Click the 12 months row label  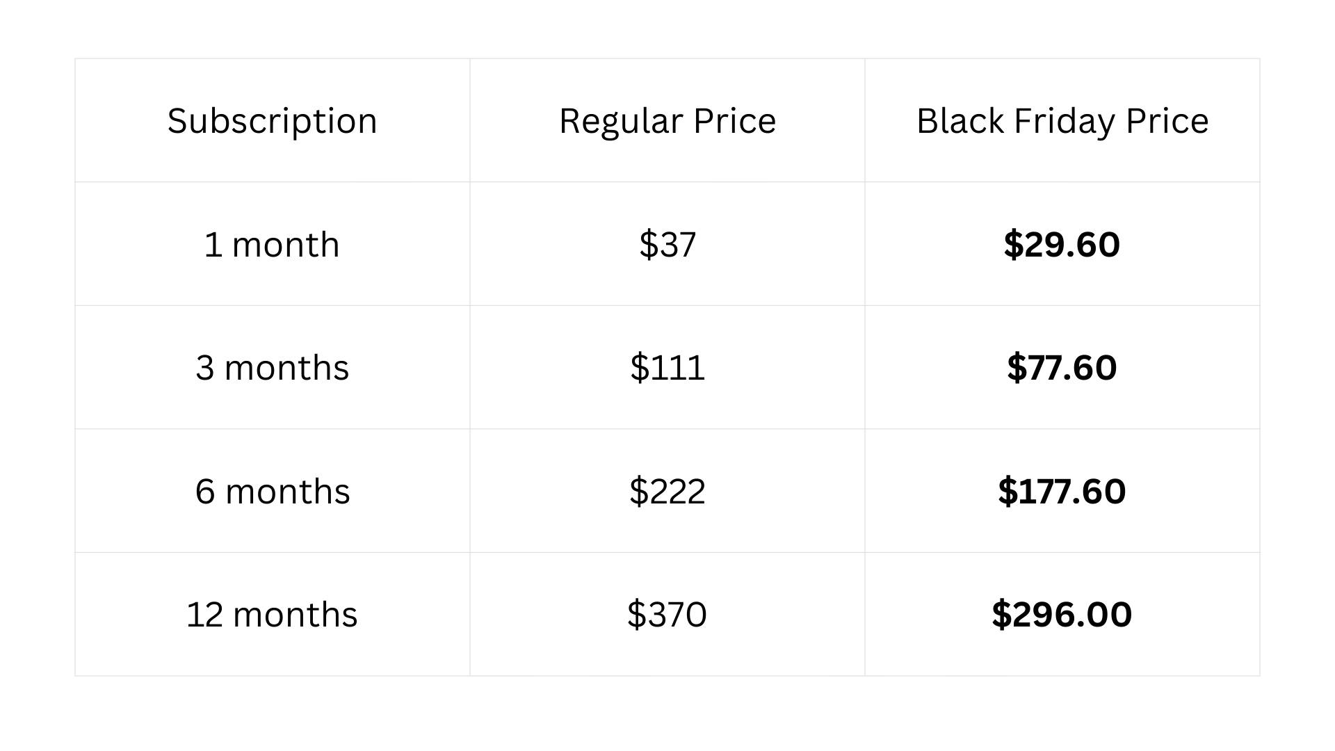pos(272,615)
